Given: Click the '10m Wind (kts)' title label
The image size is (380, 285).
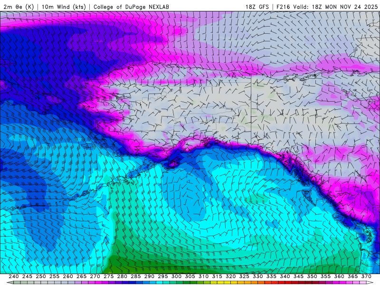Looking at the screenshot, I should (x=64, y=7).
